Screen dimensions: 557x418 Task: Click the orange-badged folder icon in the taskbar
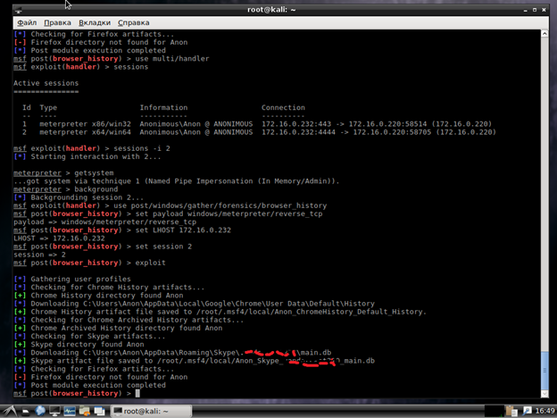point(85,411)
